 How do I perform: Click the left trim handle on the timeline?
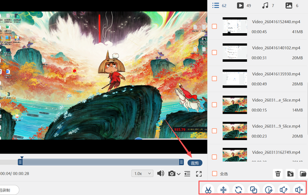tap(20, 162)
